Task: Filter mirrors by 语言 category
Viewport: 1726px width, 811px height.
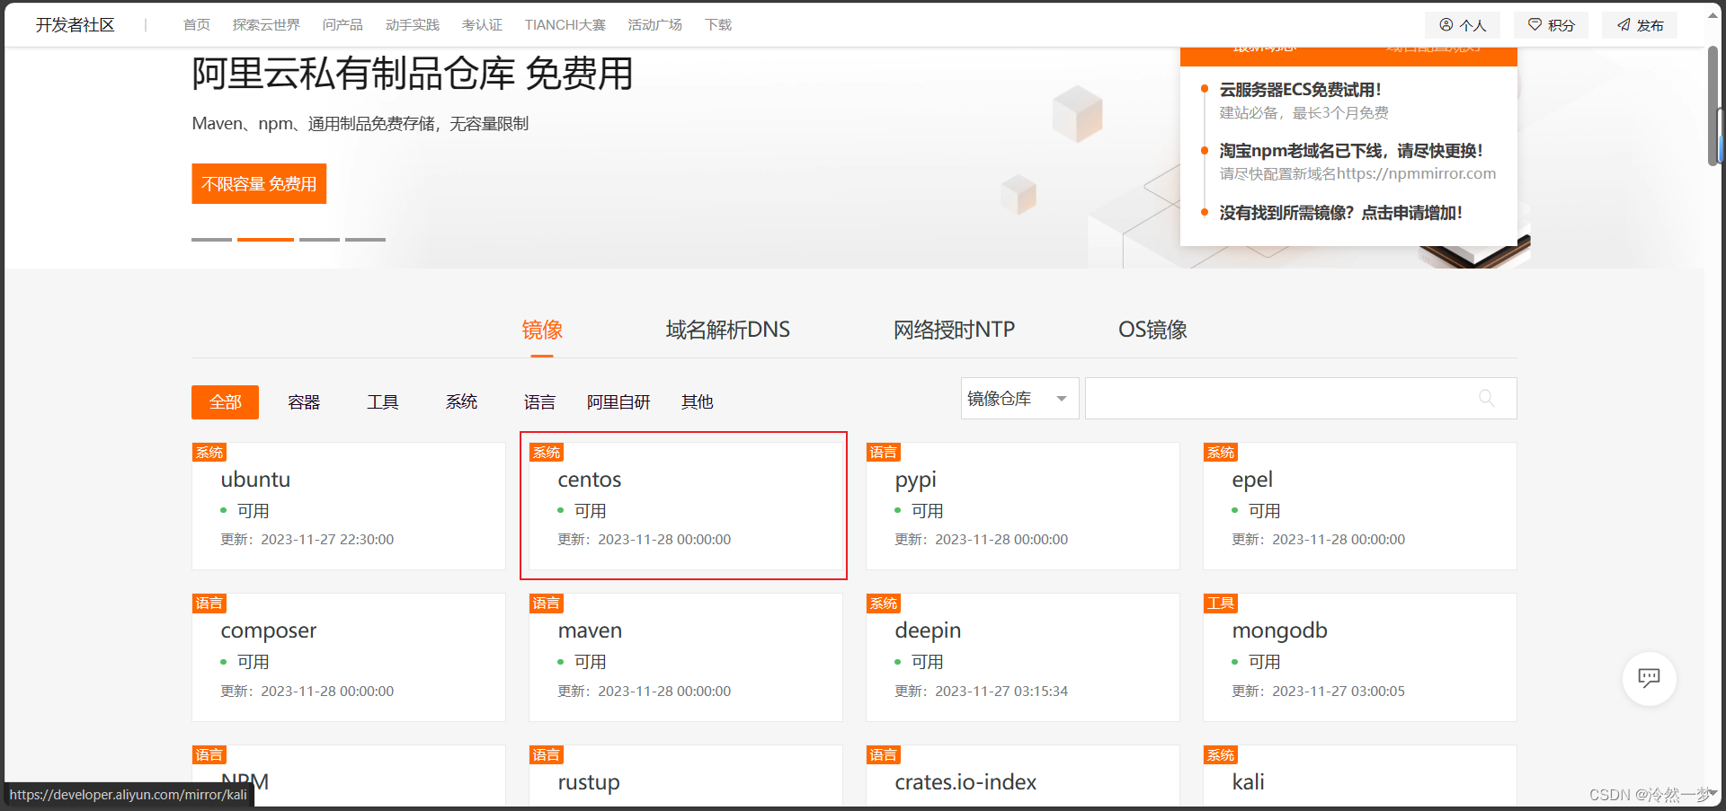Action: [x=539, y=401]
